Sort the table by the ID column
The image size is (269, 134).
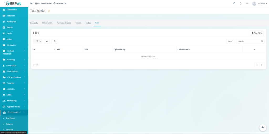tap(43, 49)
